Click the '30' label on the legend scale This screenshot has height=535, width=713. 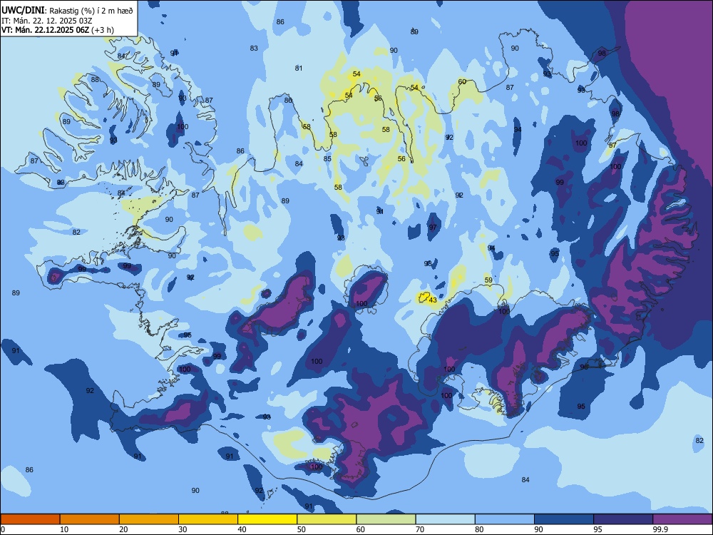(x=183, y=529)
